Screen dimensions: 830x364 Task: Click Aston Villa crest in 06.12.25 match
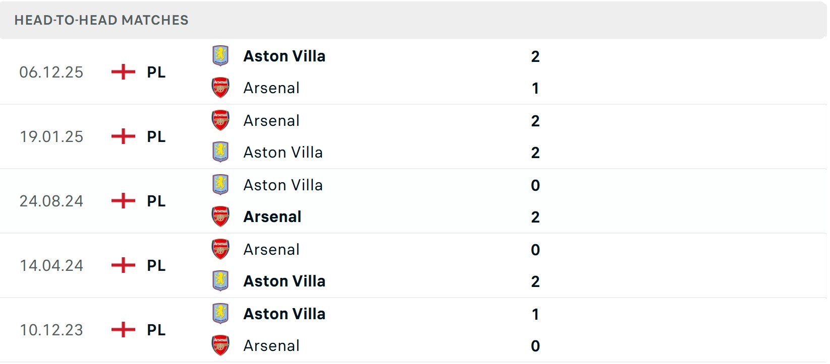click(220, 56)
